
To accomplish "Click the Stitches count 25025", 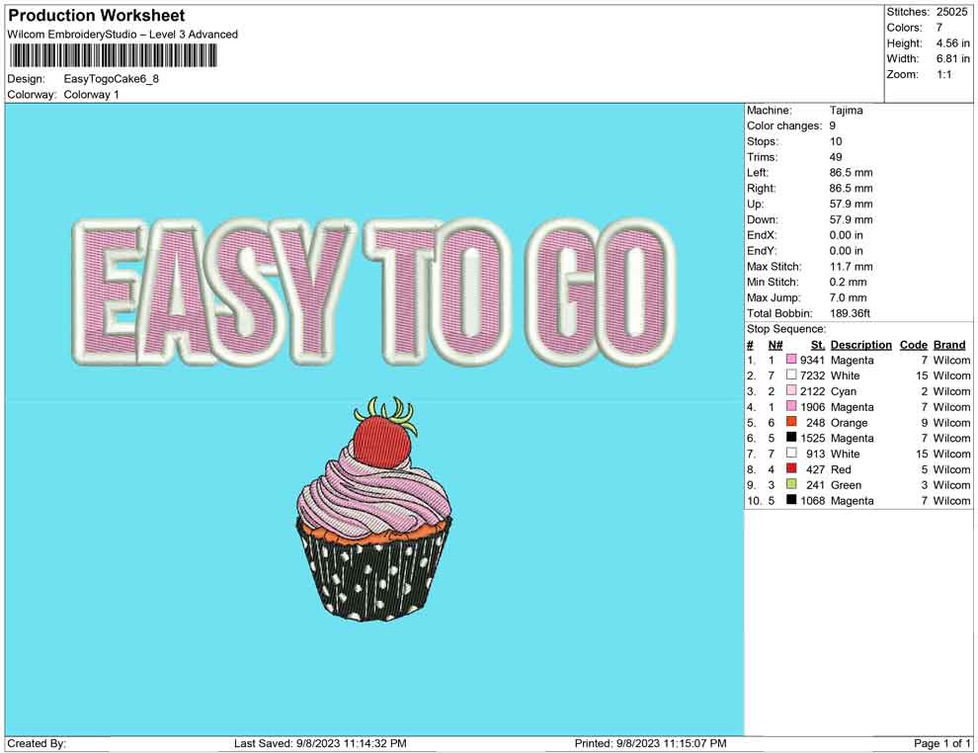I will pos(950,14).
